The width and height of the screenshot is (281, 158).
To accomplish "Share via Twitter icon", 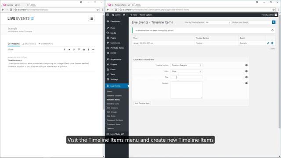I will point(69,50).
